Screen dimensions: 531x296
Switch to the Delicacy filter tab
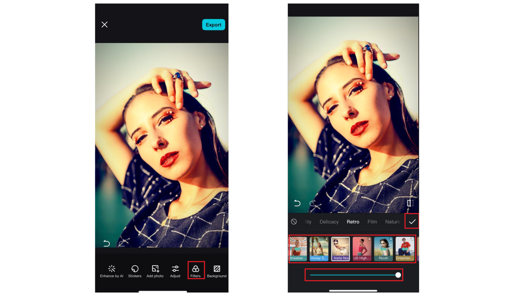tap(329, 222)
